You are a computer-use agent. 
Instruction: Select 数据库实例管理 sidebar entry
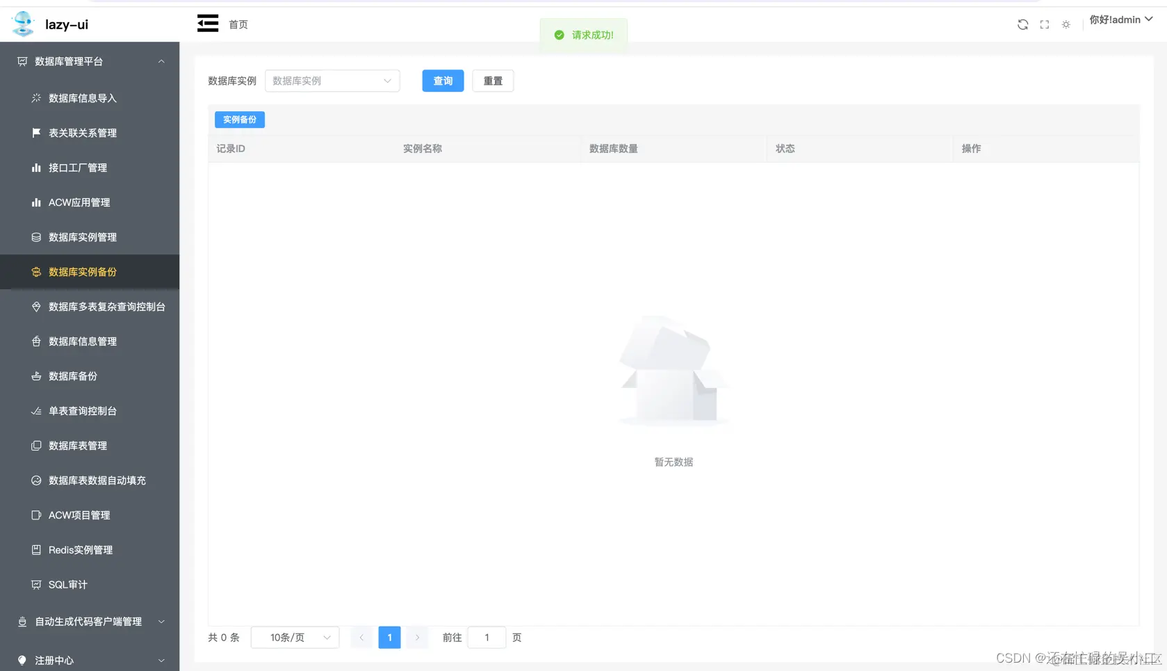tap(83, 237)
